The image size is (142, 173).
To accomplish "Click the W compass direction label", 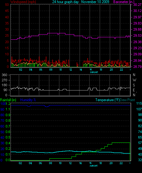I will click(x=134, y=80).
